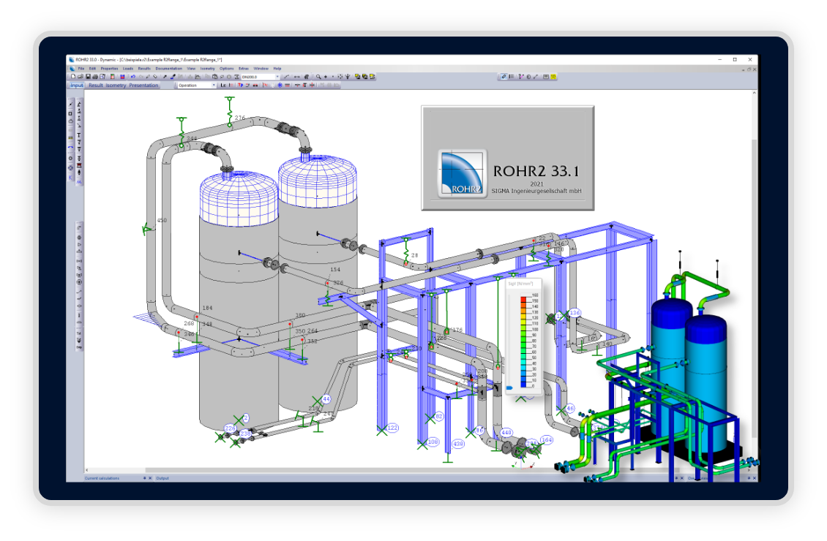Click the red block icon in the left toolbar
The image size is (827, 541).
79,165
